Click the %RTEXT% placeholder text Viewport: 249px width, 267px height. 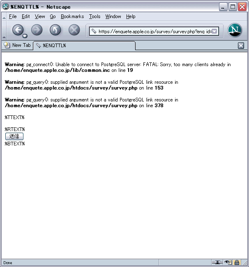pyautogui.click(x=15, y=129)
